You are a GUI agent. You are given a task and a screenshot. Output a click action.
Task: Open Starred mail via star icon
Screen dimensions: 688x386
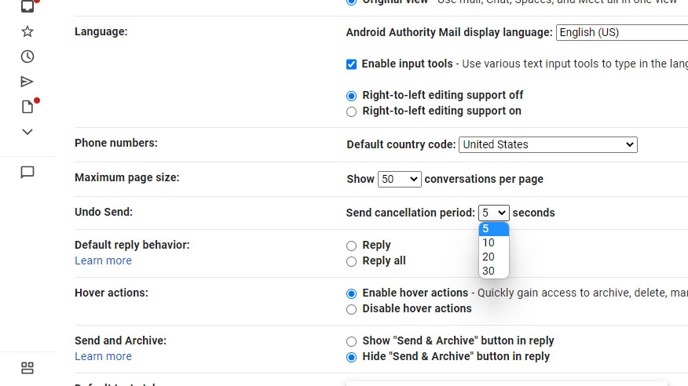click(27, 31)
